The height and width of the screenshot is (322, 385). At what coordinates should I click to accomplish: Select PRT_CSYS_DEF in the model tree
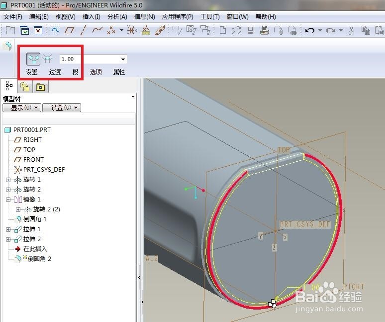point(44,170)
